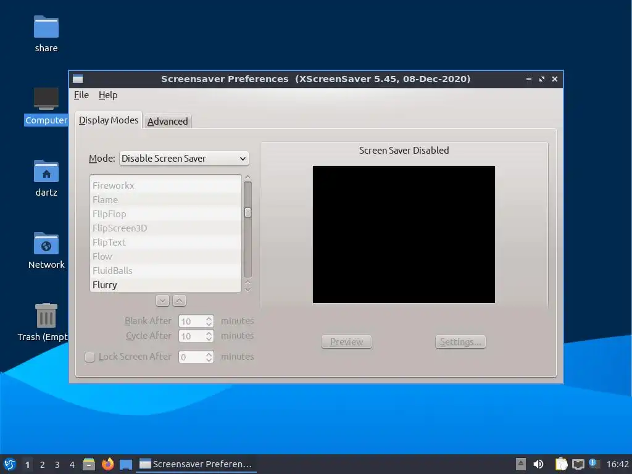The width and height of the screenshot is (632, 474).
Task: Click the window menu icon in titlebar
Action: 78,79
